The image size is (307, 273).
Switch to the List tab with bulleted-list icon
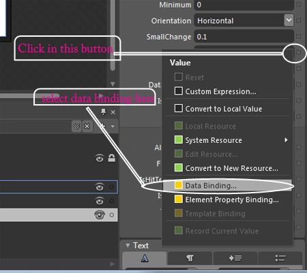tap(280, 258)
